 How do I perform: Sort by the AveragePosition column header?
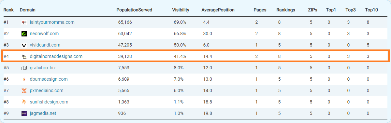(x=218, y=10)
